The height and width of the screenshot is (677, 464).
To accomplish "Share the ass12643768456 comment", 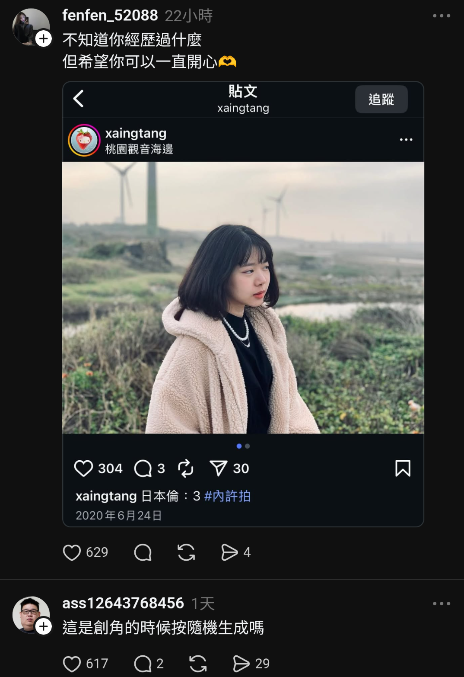I will pos(241,664).
